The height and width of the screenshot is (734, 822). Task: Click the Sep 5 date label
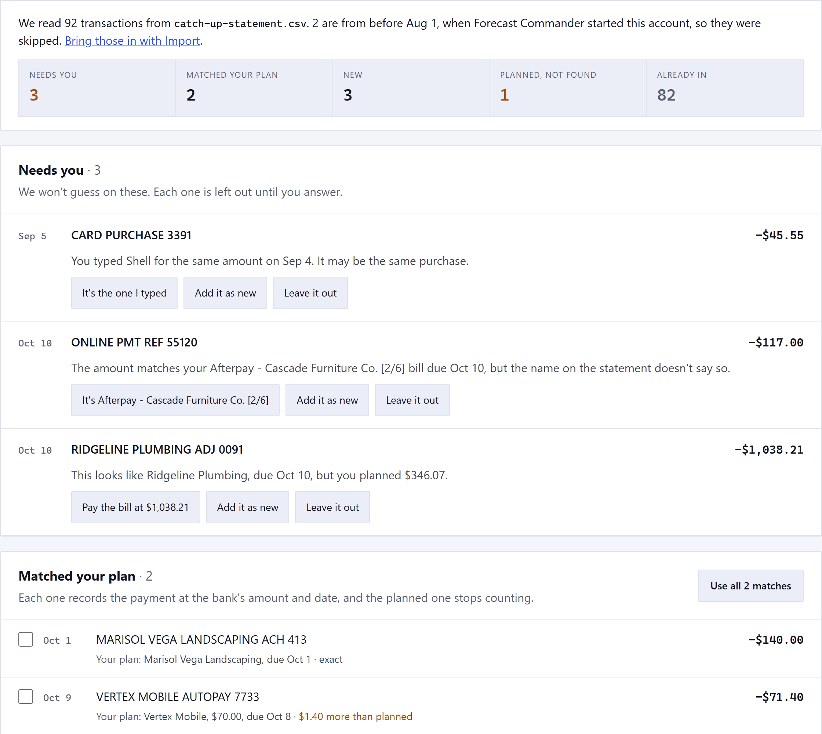point(32,236)
